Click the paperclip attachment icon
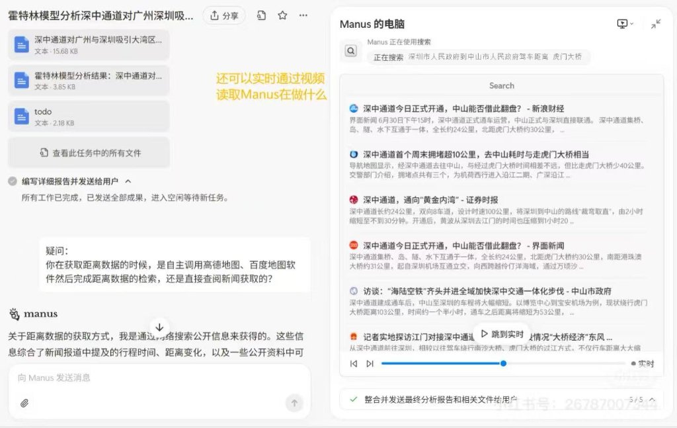677x428 pixels. (24, 403)
